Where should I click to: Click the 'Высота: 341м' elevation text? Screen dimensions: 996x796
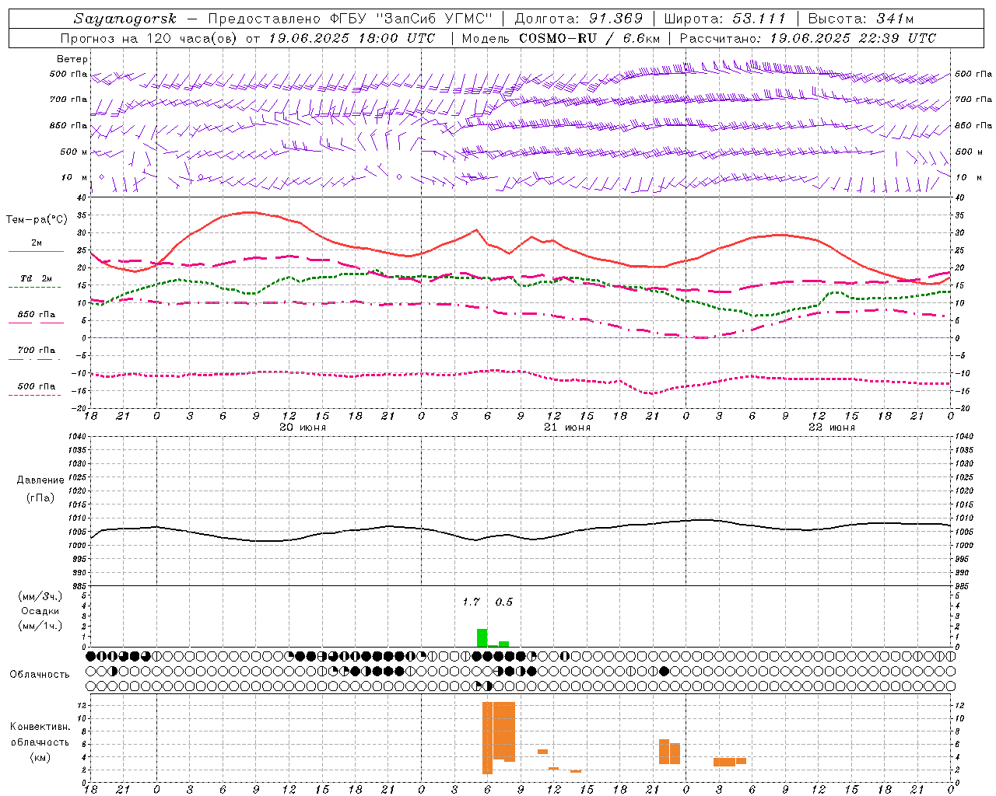[x=861, y=19]
